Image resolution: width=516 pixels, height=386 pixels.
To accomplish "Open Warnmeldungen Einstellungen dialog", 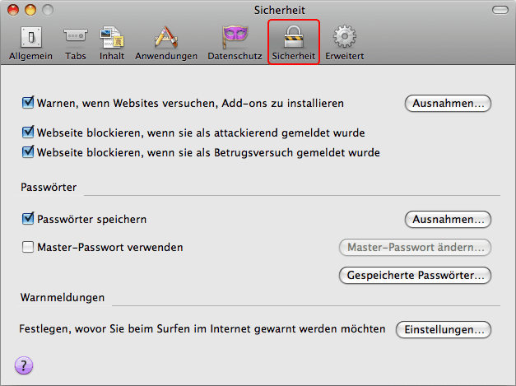I will pos(444,330).
